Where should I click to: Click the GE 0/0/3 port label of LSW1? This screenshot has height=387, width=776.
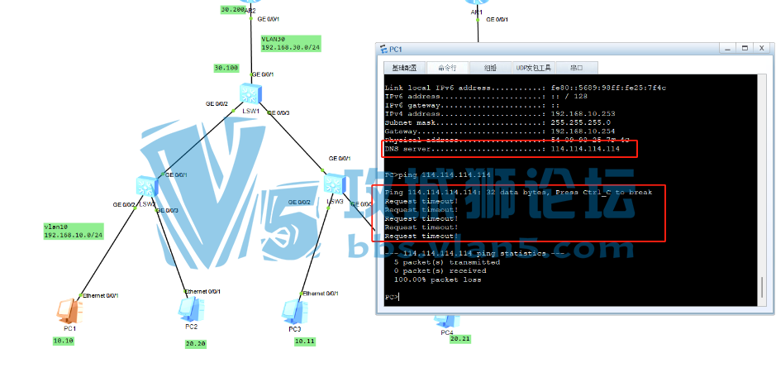[x=279, y=113]
